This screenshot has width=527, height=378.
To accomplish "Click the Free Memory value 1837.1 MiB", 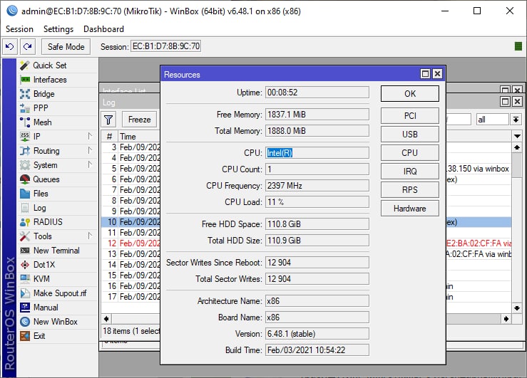I will click(317, 115).
